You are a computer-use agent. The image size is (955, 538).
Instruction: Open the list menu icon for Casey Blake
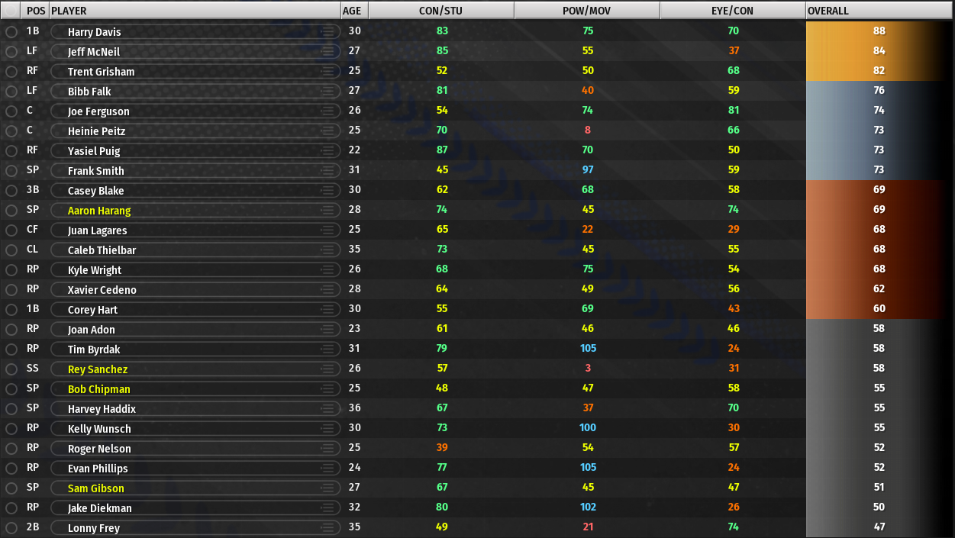tap(328, 190)
